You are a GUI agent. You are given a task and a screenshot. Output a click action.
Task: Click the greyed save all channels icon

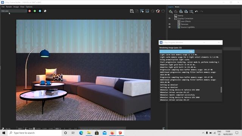tap(137, 11)
